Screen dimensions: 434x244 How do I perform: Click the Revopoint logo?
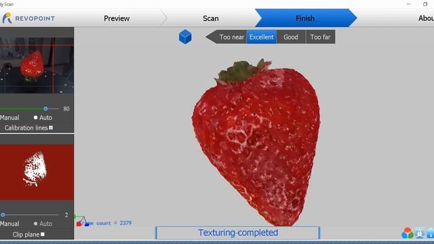coord(28,18)
